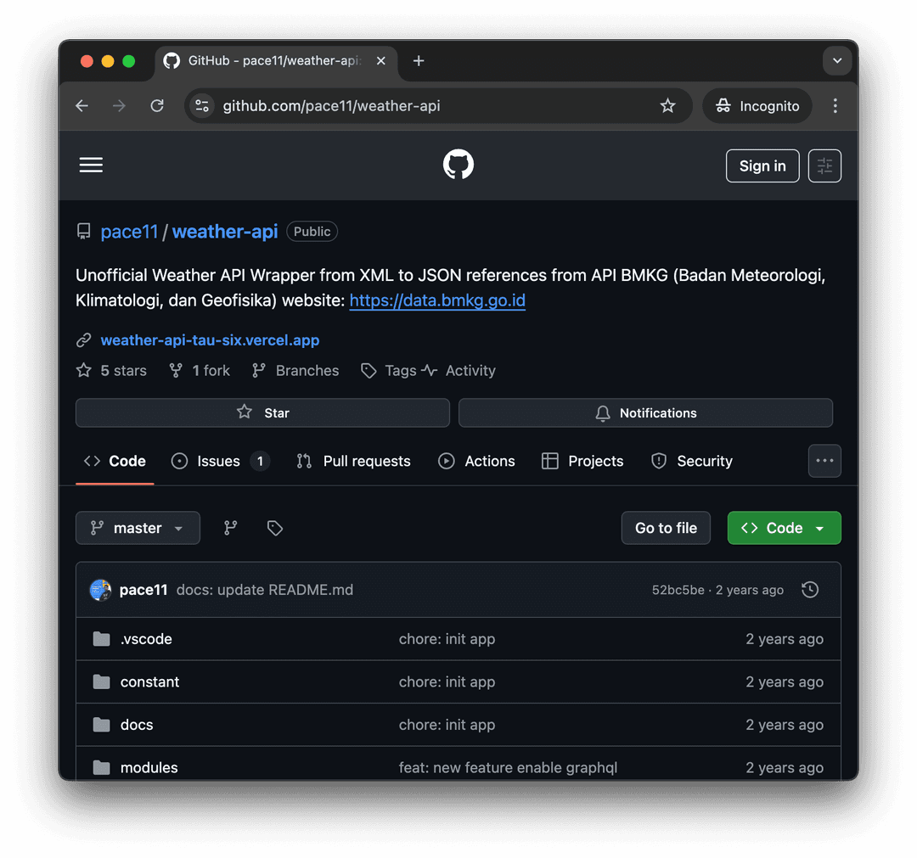Screen dimensions: 917x858
Task: Click the branches fork icon beside master
Action: pyautogui.click(x=230, y=528)
